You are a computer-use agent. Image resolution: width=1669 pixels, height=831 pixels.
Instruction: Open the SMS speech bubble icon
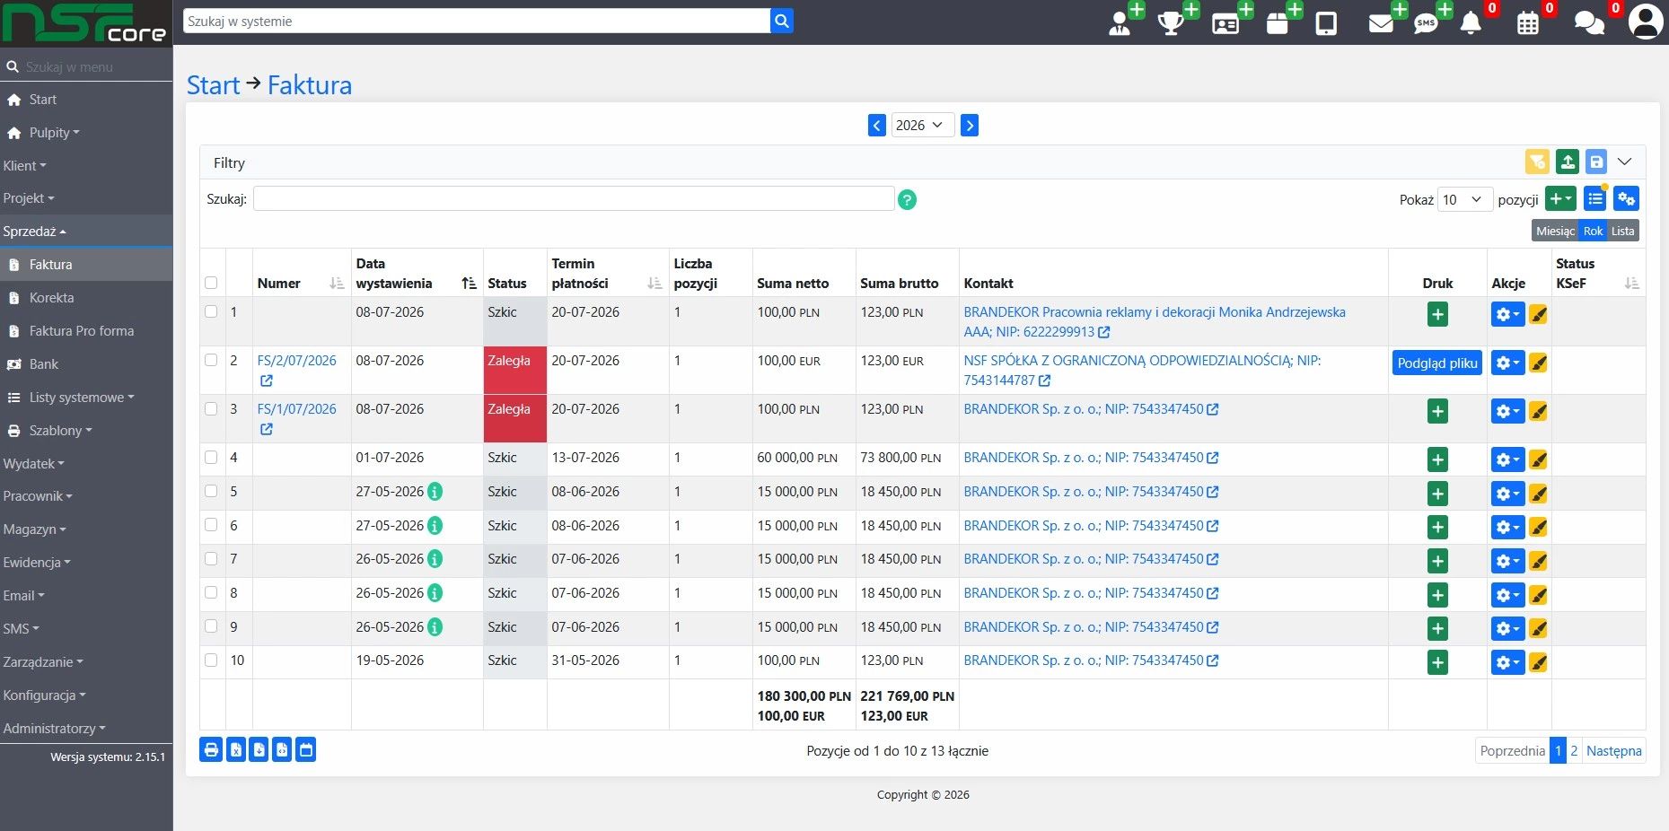[x=1426, y=23]
